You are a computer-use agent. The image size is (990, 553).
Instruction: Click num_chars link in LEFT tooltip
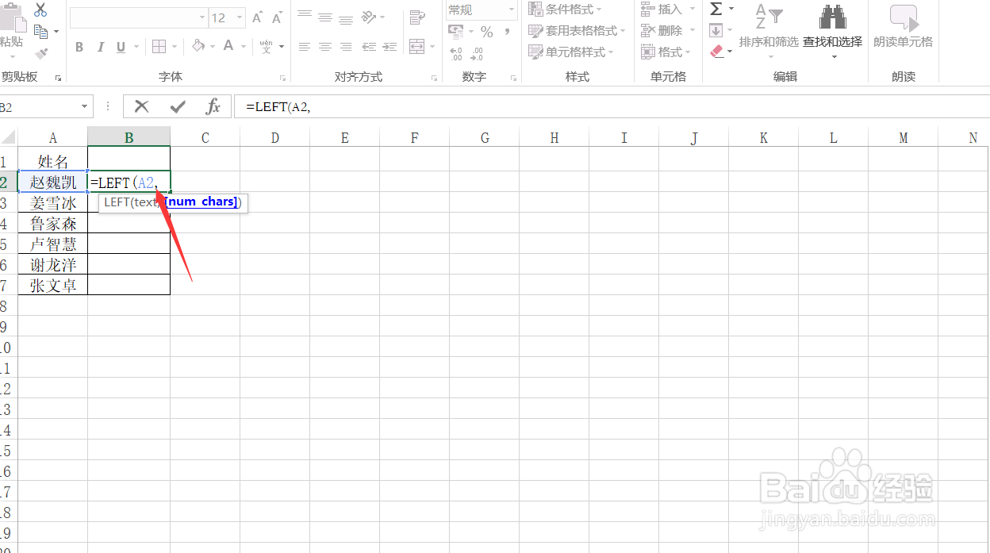tap(201, 202)
